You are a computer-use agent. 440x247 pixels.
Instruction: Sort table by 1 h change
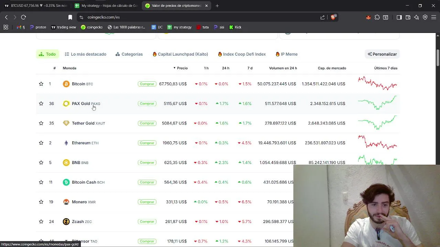pos(206,68)
